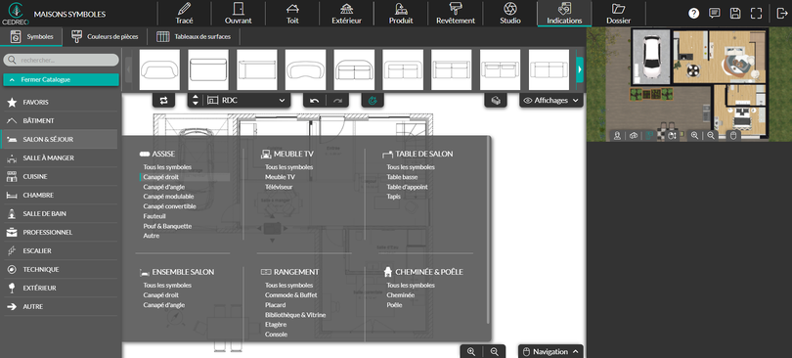
Task: Zoom out on the 2D plan
Action: click(x=495, y=351)
